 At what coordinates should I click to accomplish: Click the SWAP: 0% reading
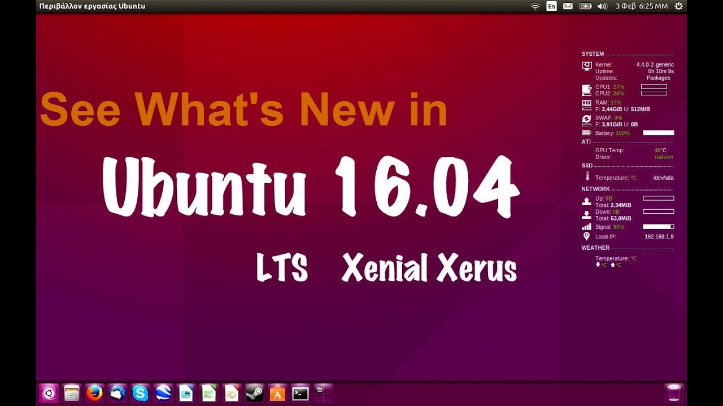(608, 118)
